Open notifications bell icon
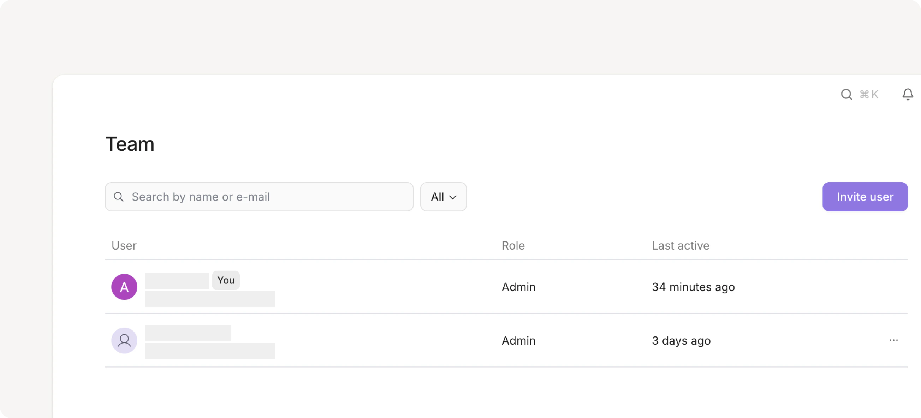The width and height of the screenshot is (921, 418). (x=908, y=94)
